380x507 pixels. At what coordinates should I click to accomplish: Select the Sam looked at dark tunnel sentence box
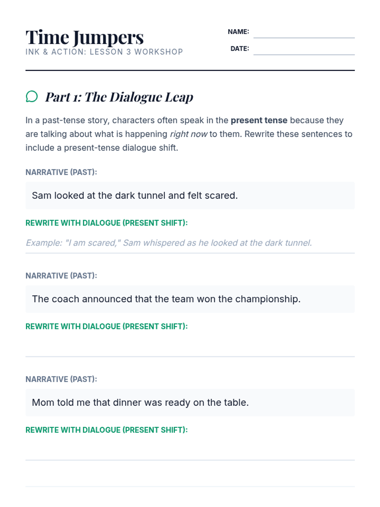190,196
